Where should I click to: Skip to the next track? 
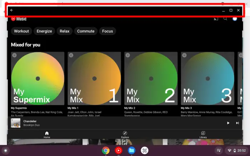(x=237, y=123)
